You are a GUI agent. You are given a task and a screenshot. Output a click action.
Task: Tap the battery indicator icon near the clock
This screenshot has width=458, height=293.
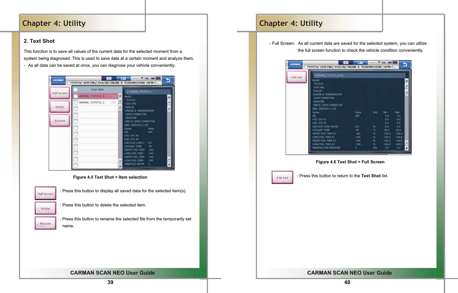click(158, 78)
